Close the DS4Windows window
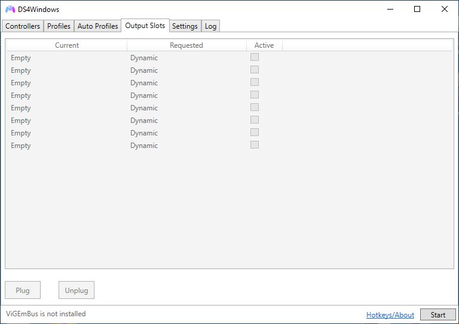This screenshot has height=324, width=459. tap(445, 9)
